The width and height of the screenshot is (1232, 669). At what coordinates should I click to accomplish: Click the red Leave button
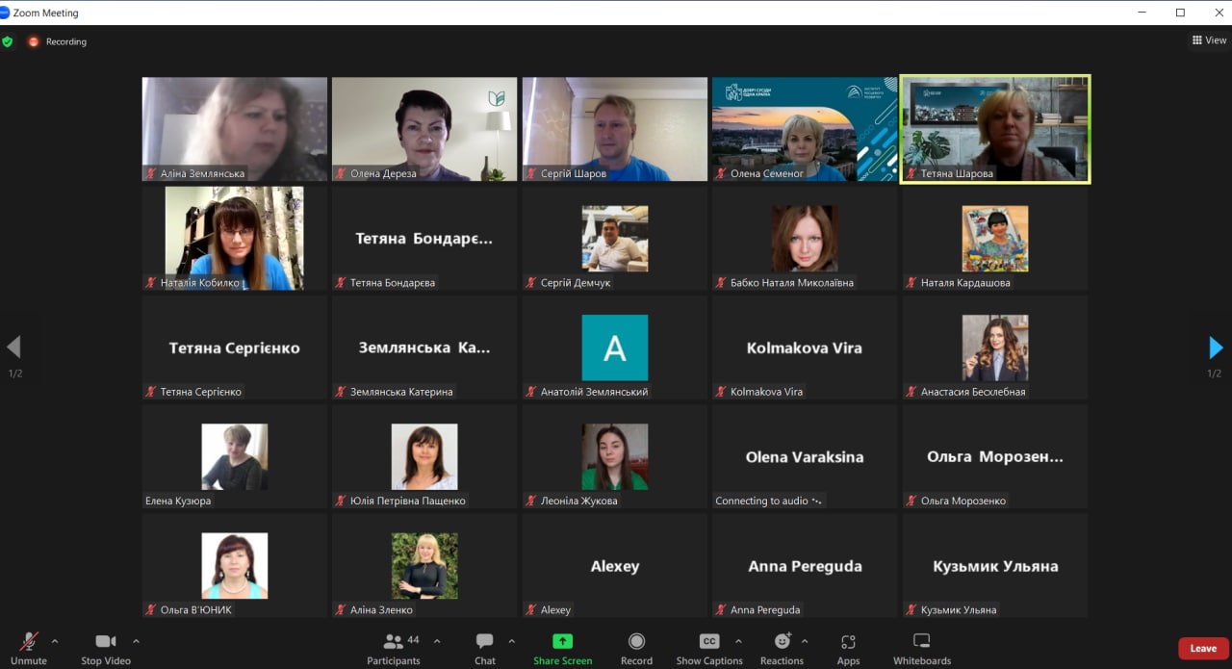(x=1203, y=648)
